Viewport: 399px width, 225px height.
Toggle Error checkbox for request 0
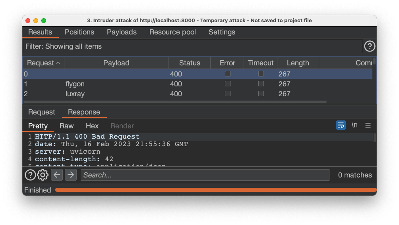[228, 74]
